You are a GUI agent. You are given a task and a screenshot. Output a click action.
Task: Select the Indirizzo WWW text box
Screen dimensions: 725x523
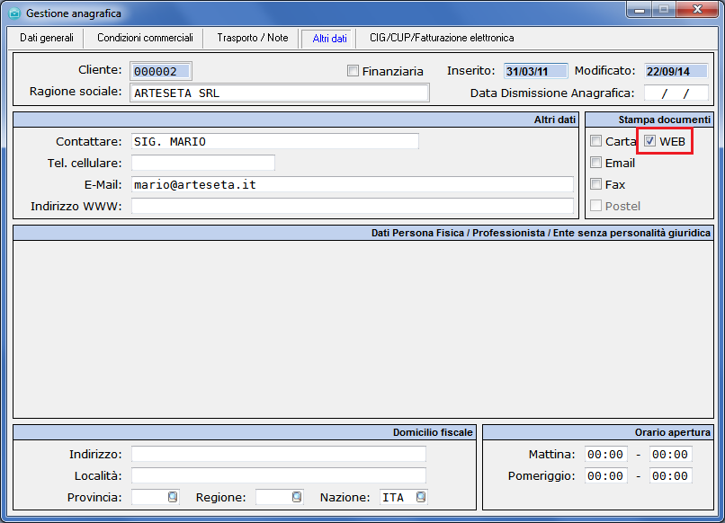click(x=352, y=206)
